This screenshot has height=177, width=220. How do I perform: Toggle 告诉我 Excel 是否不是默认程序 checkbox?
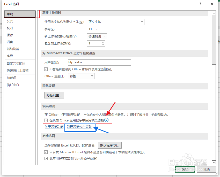[x=46, y=152]
